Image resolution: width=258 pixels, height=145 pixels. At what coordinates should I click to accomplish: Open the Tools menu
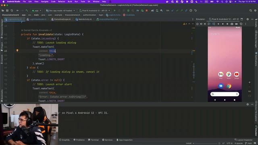83,2
